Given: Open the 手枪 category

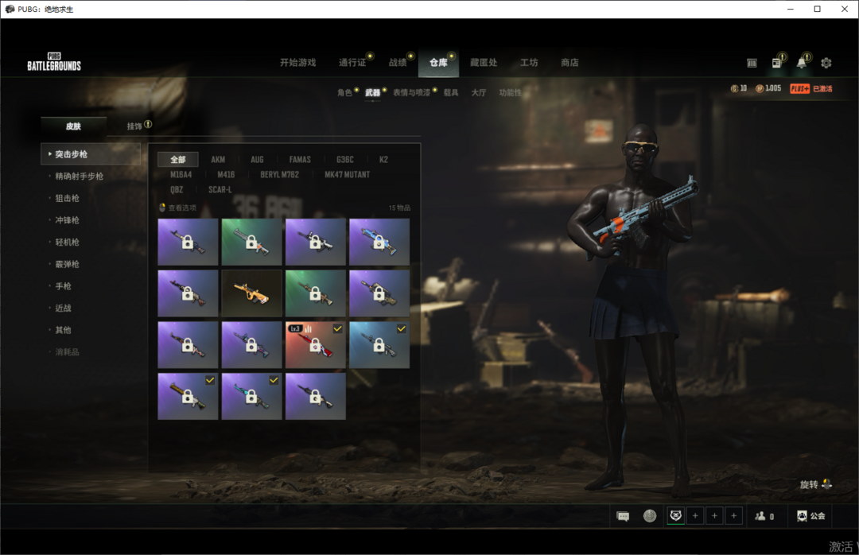Looking at the screenshot, I should coord(63,286).
